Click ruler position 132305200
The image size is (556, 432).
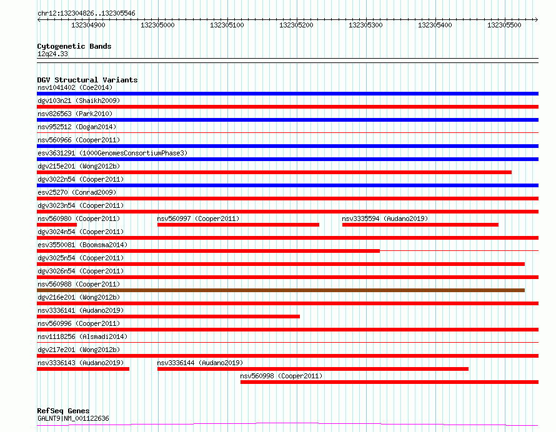click(x=296, y=25)
